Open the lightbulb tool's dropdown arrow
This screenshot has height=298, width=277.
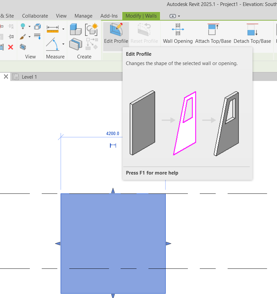(29, 27)
